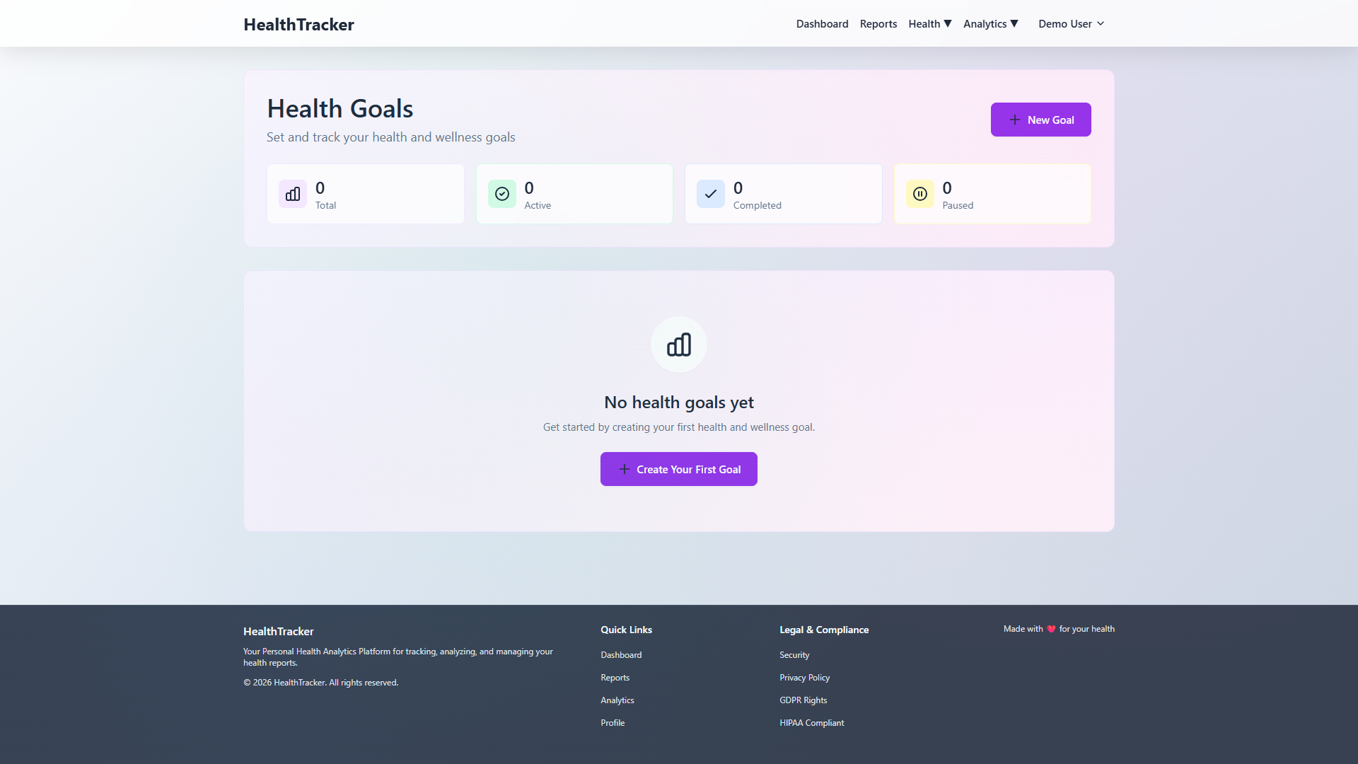Click the heart icon in the footer
This screenshot has height=764, width=1358.
coord(1051,629)
